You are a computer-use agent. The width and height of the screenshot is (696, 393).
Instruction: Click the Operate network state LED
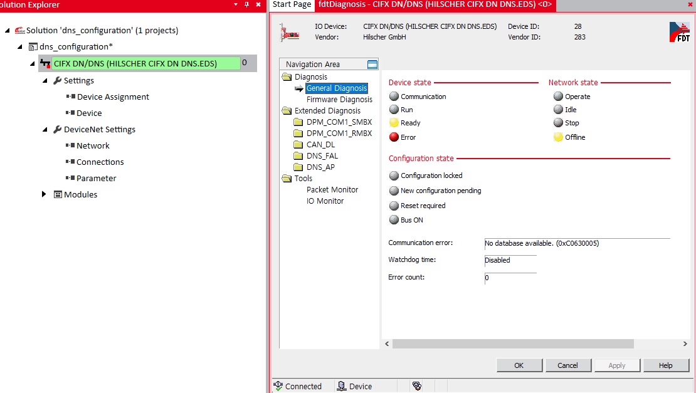click(x=558, y=97)
